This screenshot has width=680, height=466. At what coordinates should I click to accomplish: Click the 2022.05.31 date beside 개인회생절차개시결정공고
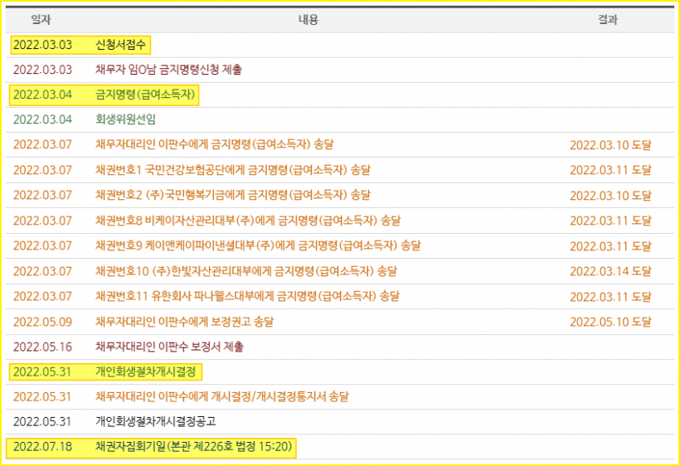click(42, 421)
